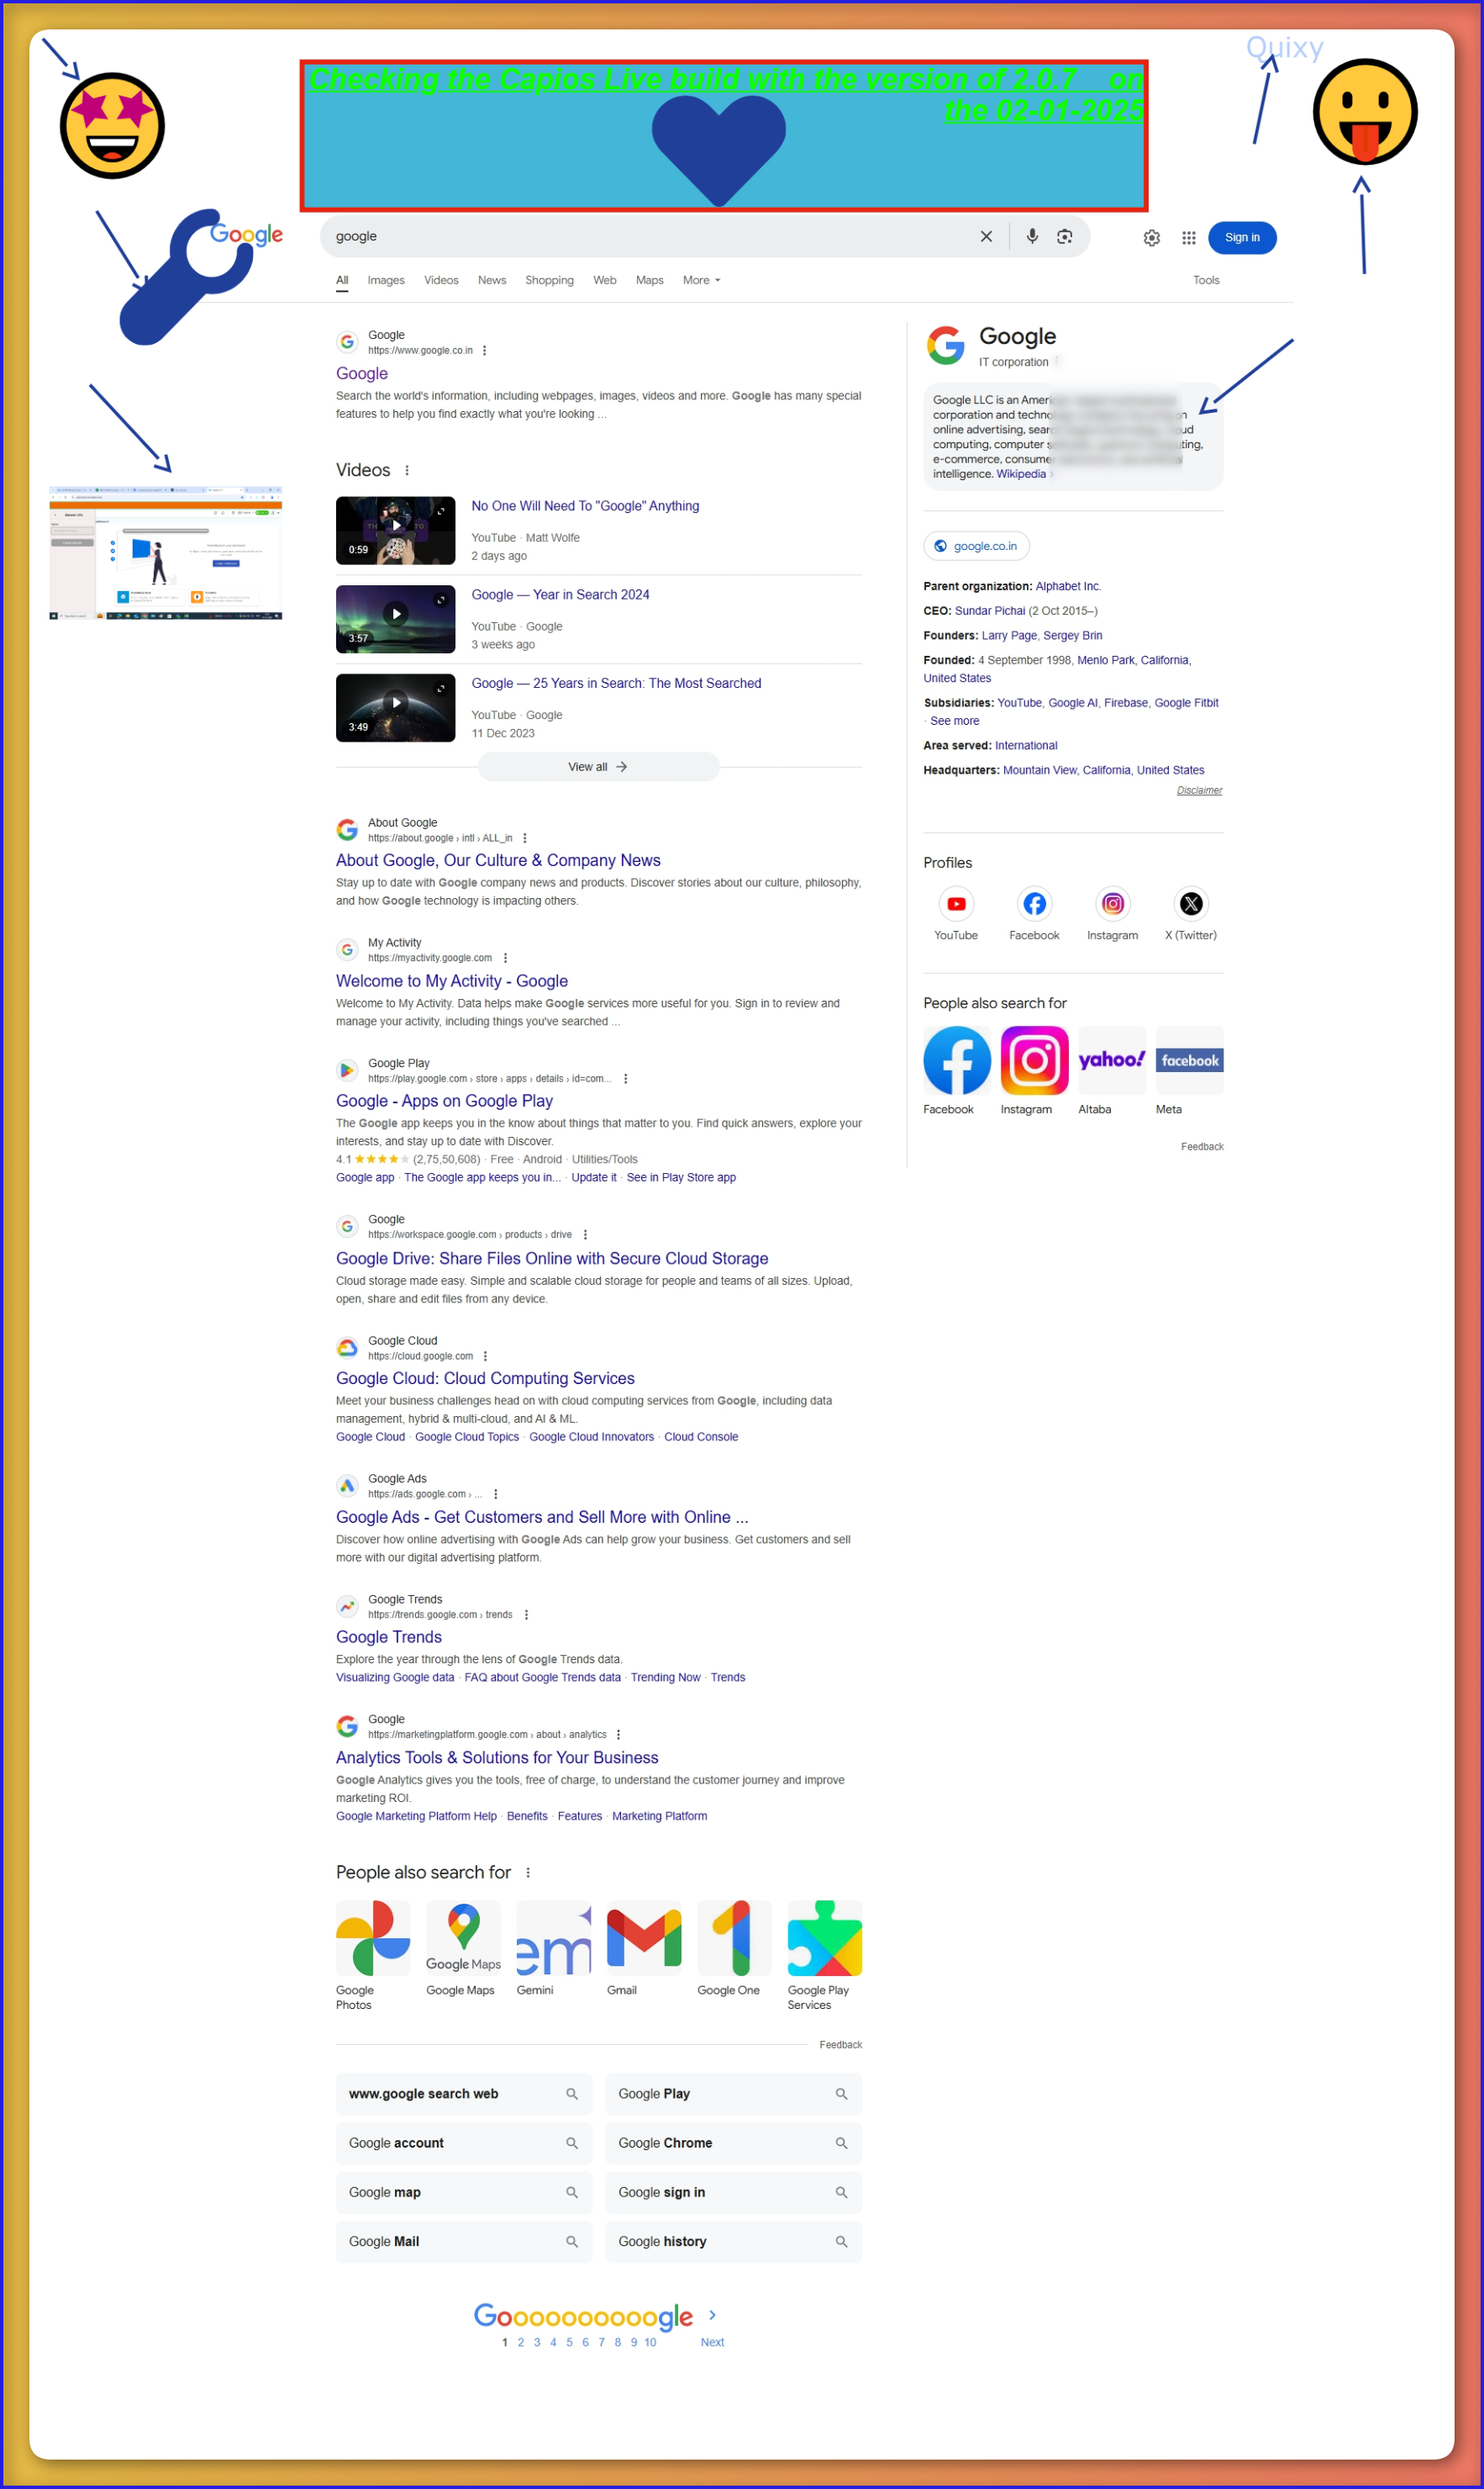
Task: Click the Google logo beside the search bar
Action: click(247, 234)
